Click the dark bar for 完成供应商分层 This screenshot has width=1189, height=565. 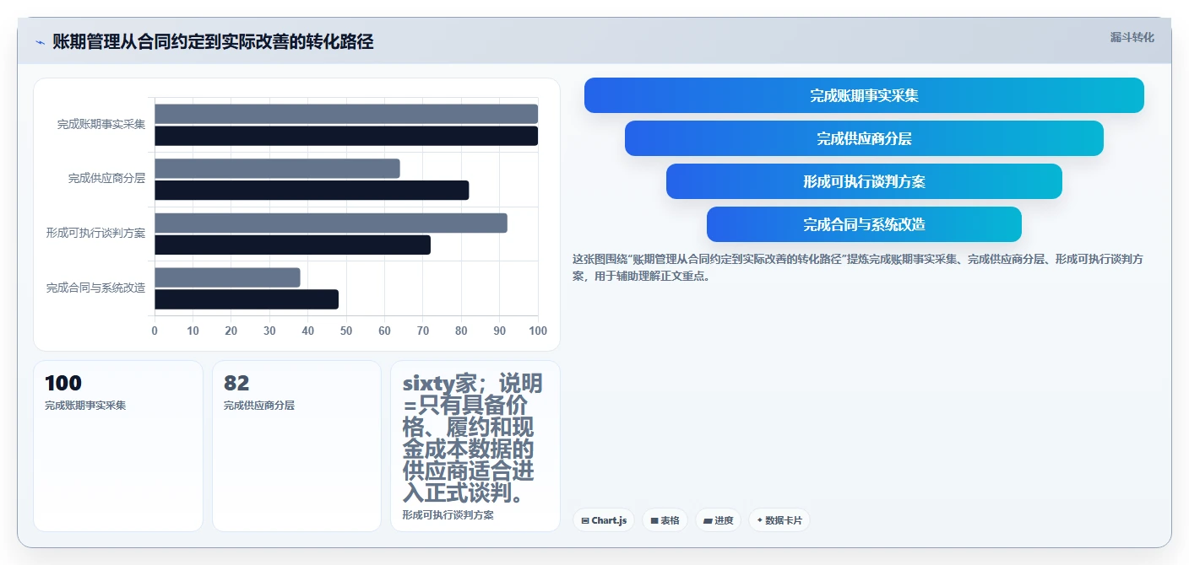coord(312,191)
